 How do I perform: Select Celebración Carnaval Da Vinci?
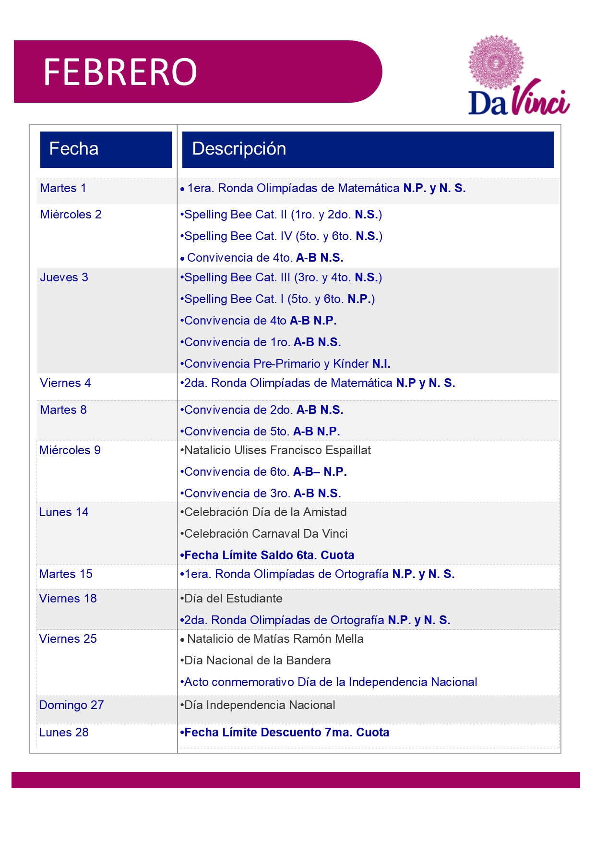click(264, 534)
